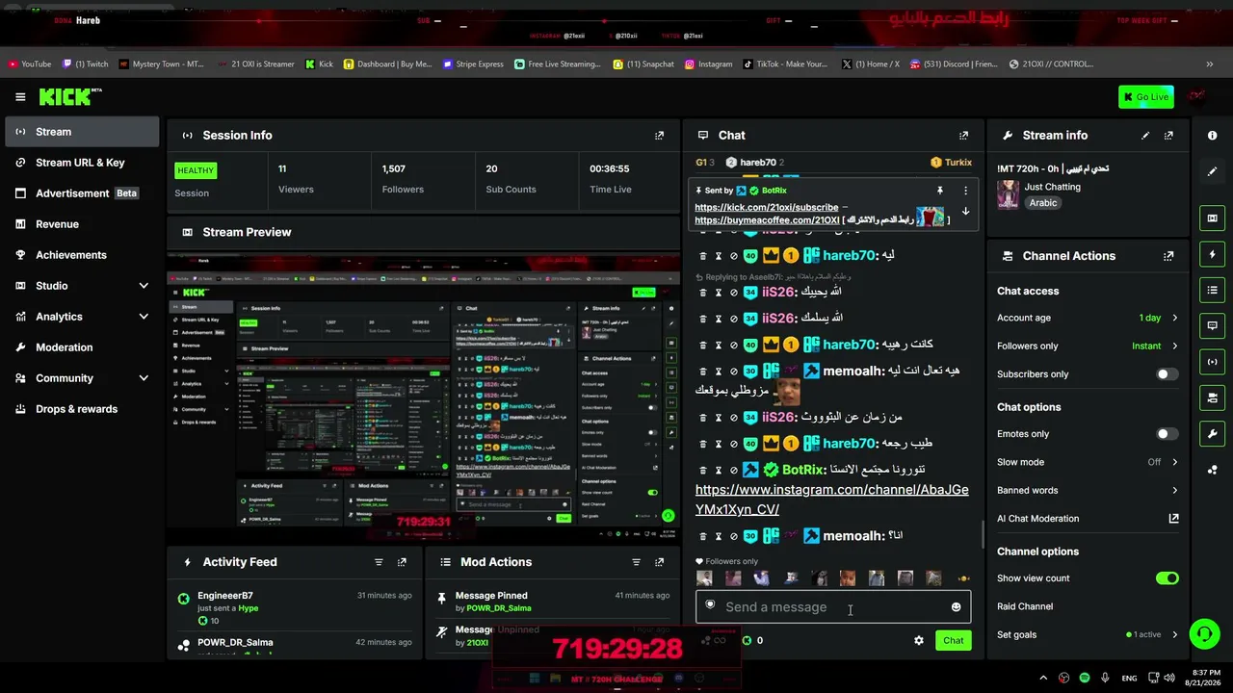Viewport: 1233px width, 693px height.
Task: Edit stream info with the pencil icon in its header
Action: pos(1145,136)
